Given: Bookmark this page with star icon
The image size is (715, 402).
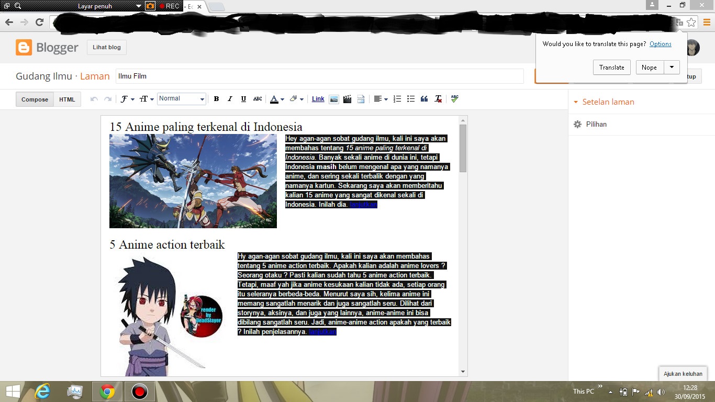Looking at the screenshot, I should point(691,23).
